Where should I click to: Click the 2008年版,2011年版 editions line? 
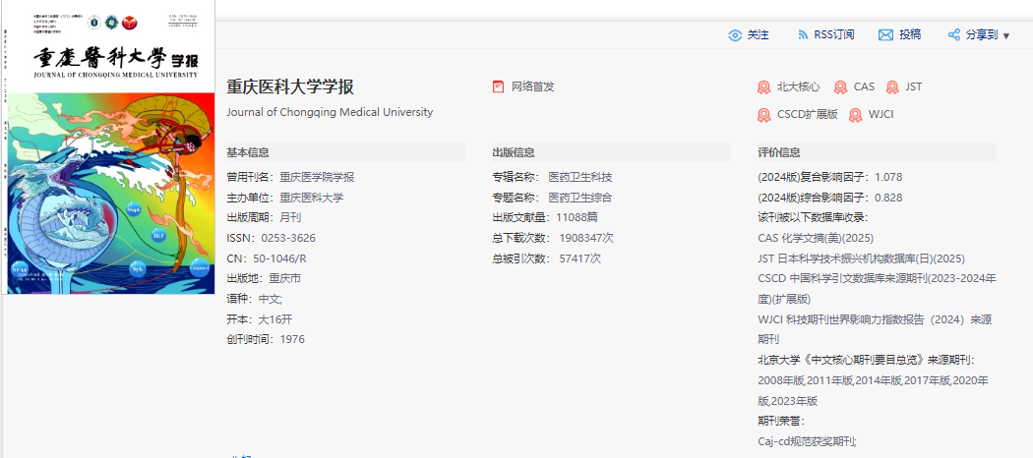pos(873,390)
